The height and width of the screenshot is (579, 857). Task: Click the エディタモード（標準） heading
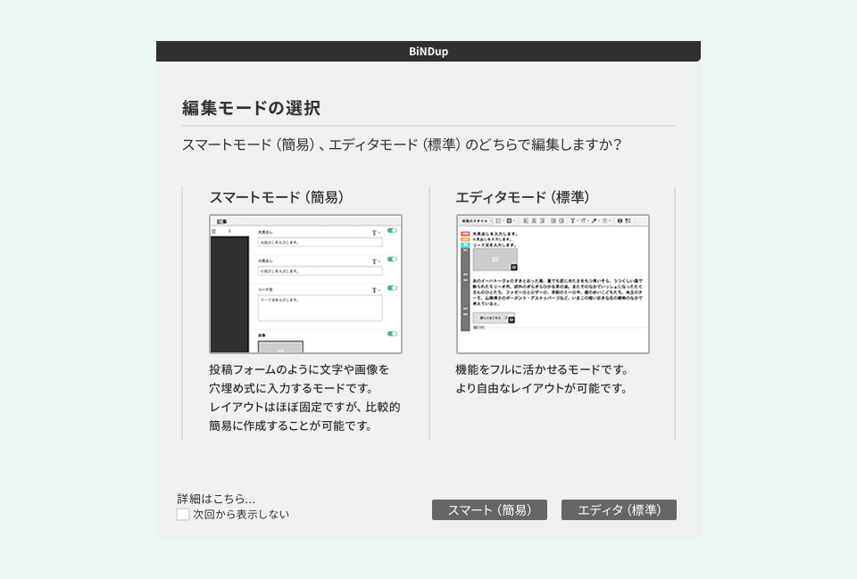click(x=523, y=197)
